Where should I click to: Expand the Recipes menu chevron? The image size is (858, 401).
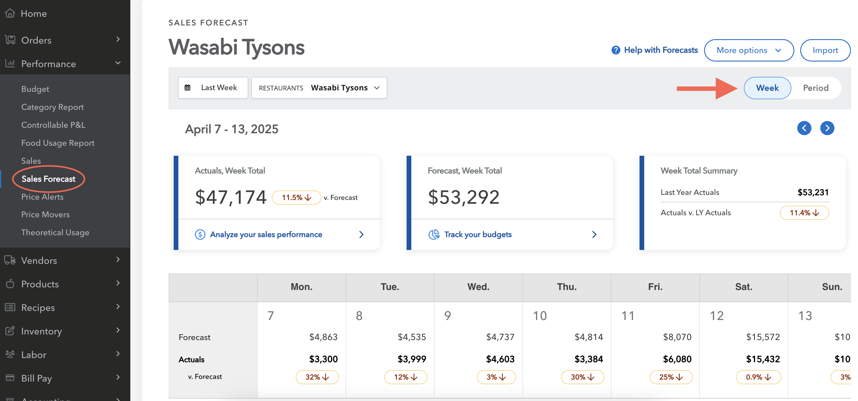[x=118, y=307]
